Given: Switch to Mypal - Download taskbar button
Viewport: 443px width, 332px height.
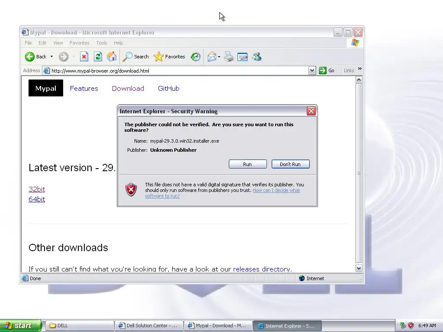Looking at the screenshot, I should click(x=218, y=326).
